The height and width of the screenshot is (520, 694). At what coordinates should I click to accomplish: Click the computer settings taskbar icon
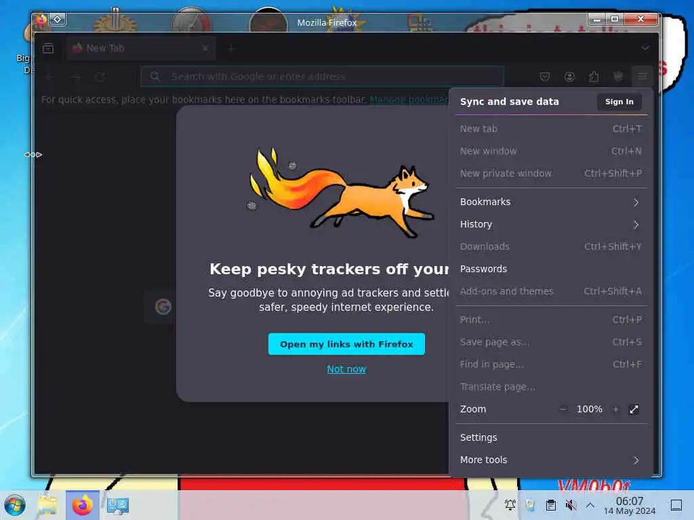117,505
